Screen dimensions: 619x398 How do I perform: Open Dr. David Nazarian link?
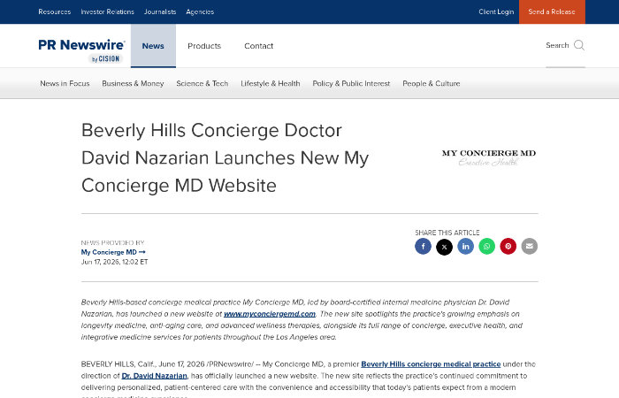(154, 376)
